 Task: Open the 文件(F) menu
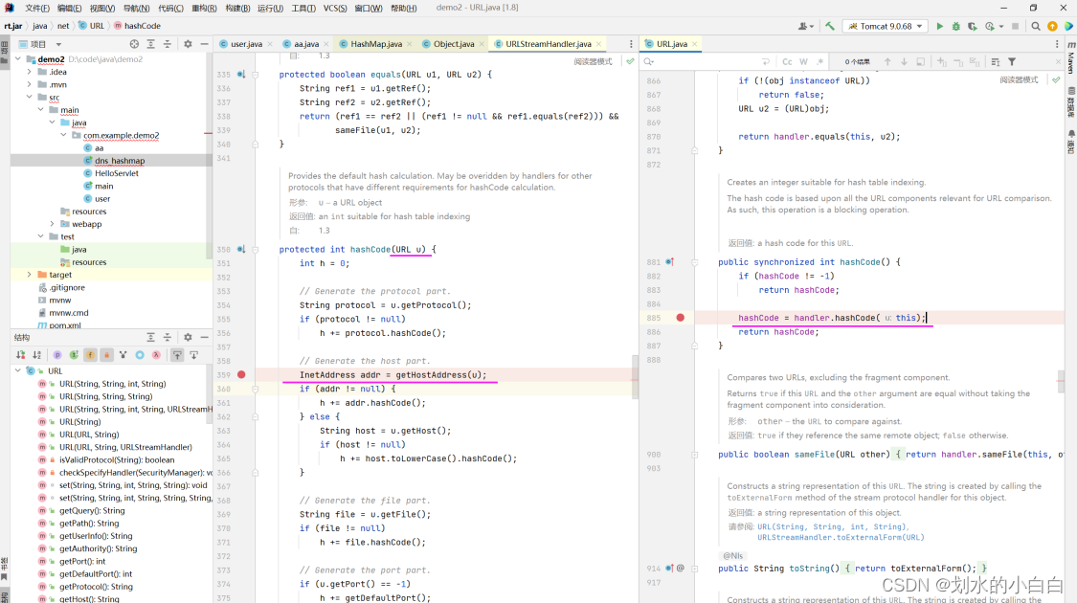tap(37, 9)
